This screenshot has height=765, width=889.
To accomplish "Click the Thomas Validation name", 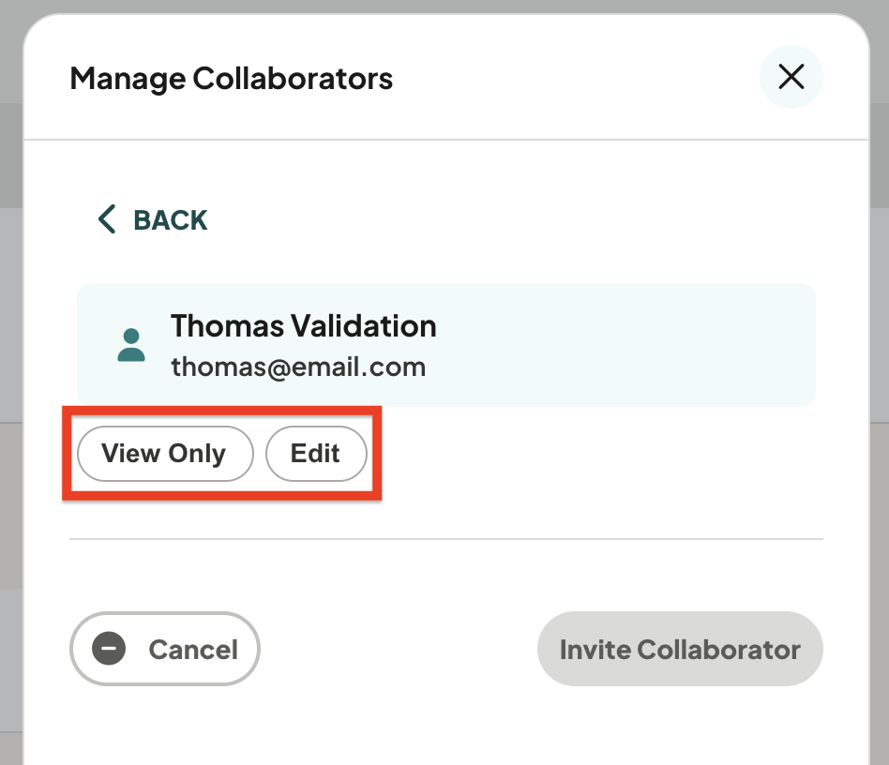I will pyautogui.click(x=303, y=326).
